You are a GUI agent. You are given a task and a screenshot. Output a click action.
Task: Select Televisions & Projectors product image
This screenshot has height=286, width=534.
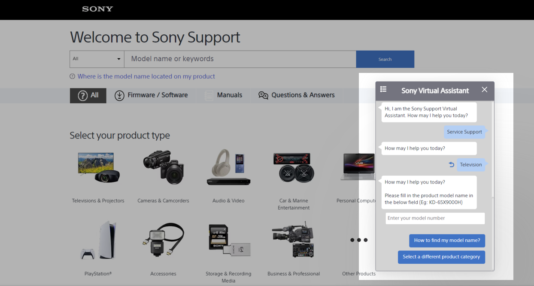[x=98, y=168]
